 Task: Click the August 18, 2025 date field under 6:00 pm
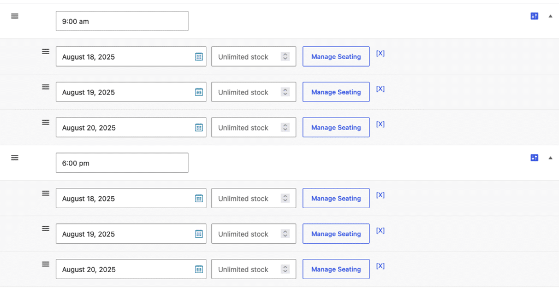coord(131,198)
